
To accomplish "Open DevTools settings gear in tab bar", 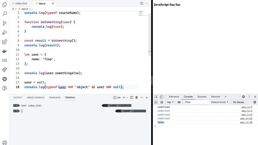I will [243, 97].
